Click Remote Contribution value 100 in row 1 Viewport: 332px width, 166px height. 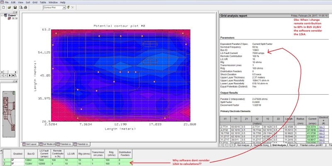58,161
